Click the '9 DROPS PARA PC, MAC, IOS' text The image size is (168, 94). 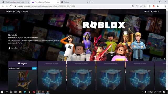[23, 38]
